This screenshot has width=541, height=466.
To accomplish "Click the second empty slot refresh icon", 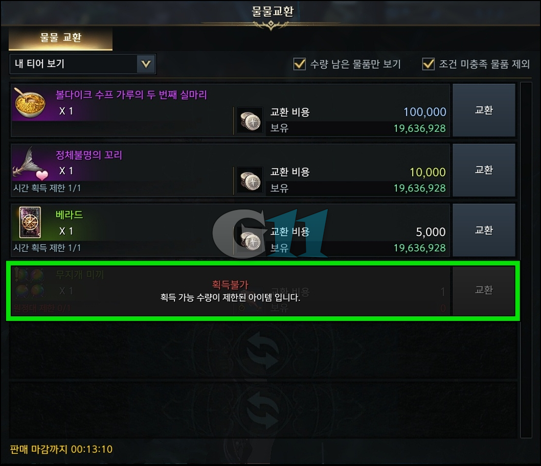I will tap(263, 410).
